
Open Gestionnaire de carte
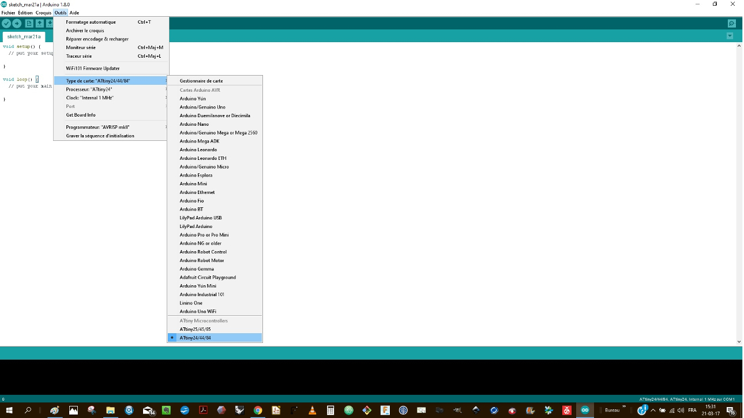click(215, 81)
